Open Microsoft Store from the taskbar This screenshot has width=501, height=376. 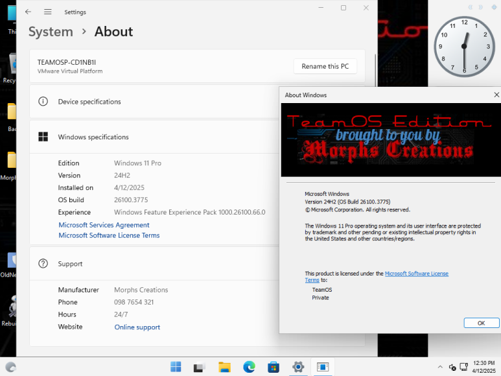(x=274, y=367)
